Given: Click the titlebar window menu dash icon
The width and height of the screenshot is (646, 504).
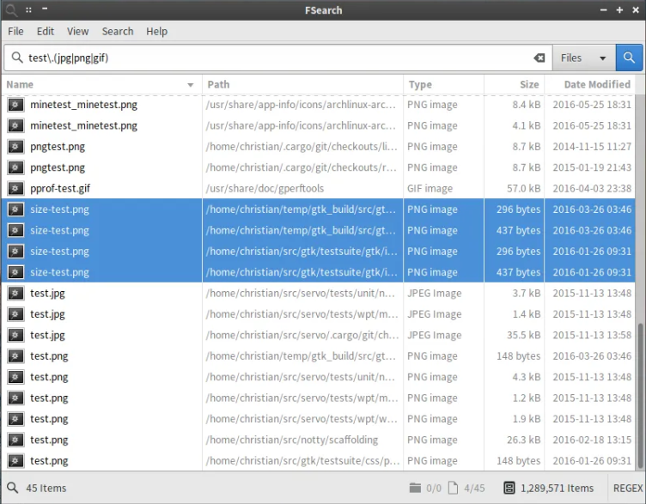Looking at the screenshot, I should tap(45, 9).
